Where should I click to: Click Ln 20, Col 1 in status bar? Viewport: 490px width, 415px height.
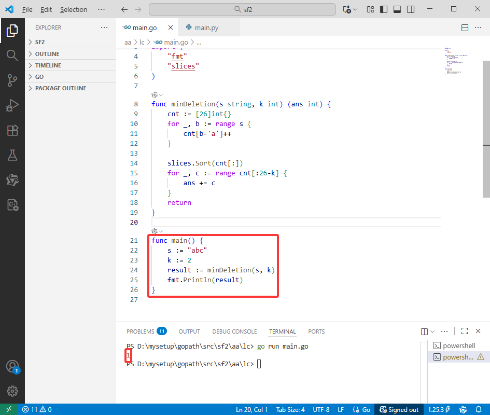point(251,409)
